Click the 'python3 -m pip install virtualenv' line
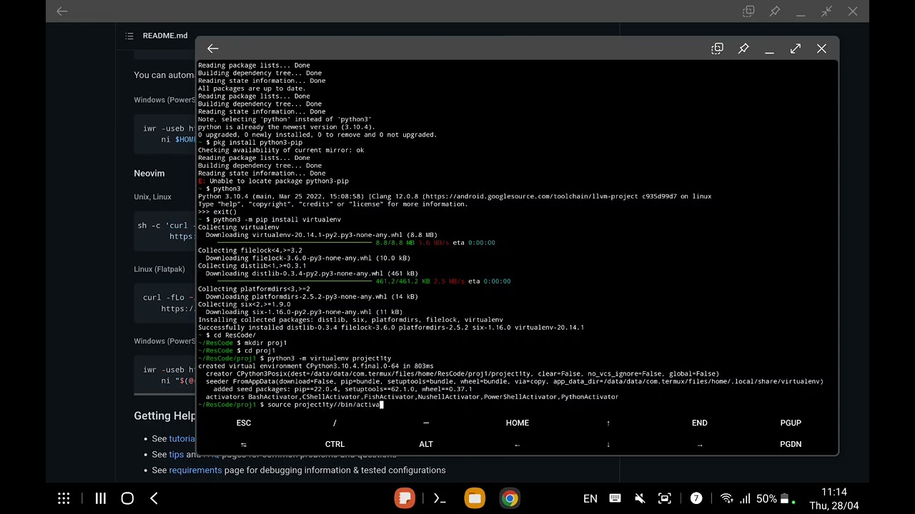The image size is (915, 514). point(269,220)
